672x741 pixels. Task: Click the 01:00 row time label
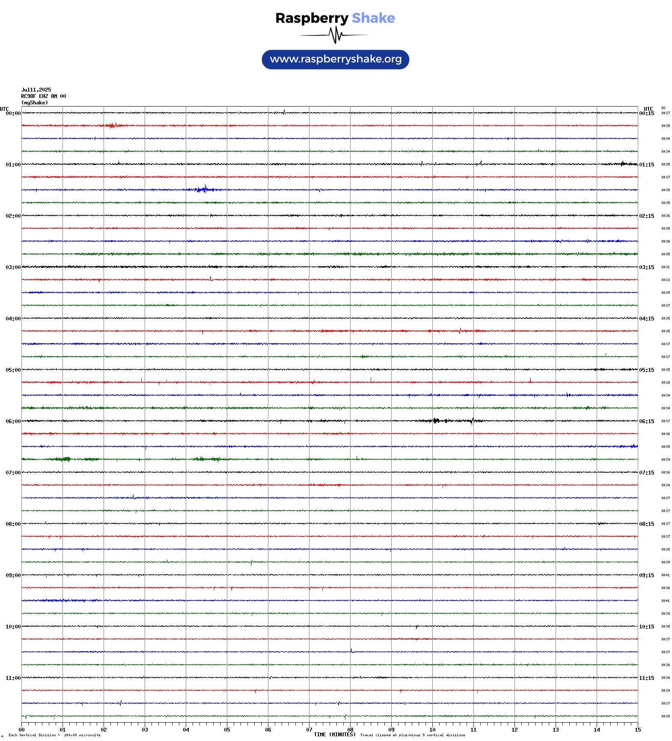13,165
